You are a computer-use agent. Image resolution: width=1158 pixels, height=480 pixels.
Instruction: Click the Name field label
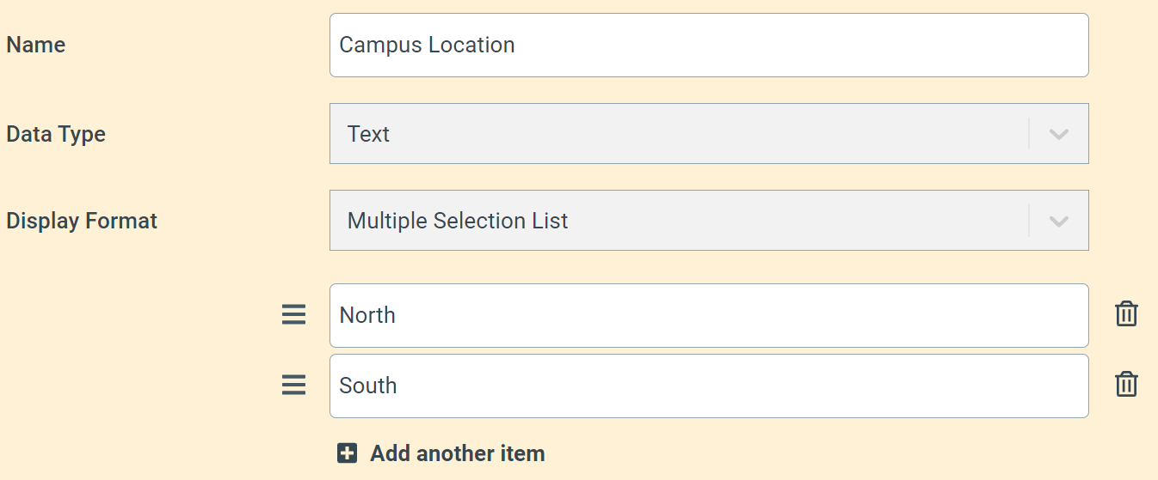point(36,45)
